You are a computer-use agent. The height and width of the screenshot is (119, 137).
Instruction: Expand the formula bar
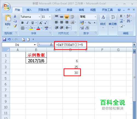[134, 45]
